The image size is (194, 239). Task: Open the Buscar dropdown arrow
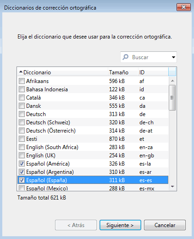173,57
